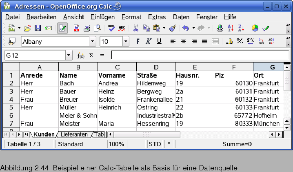Align cell text right

tap(194, 41)
